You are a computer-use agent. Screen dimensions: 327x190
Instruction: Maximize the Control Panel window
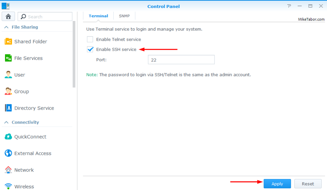(x=310, y=6)
